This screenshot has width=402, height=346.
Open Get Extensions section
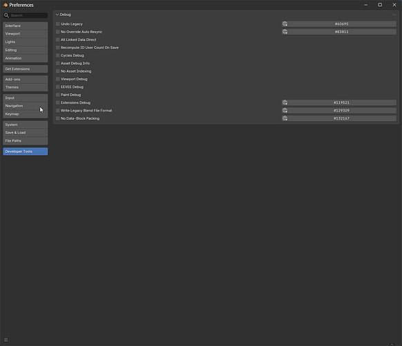26,69
